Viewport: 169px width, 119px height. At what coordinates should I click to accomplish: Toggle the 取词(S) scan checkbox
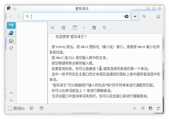(x=10, y=108)
